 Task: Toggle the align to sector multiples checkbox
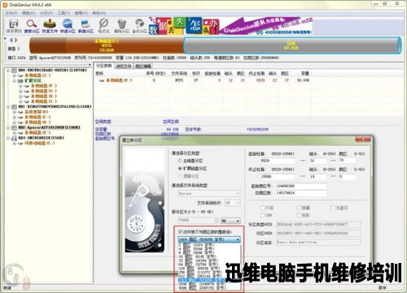point(180,232)
